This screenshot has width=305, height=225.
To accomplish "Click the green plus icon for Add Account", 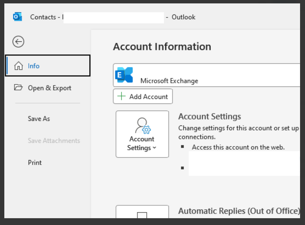I will 121,96.
